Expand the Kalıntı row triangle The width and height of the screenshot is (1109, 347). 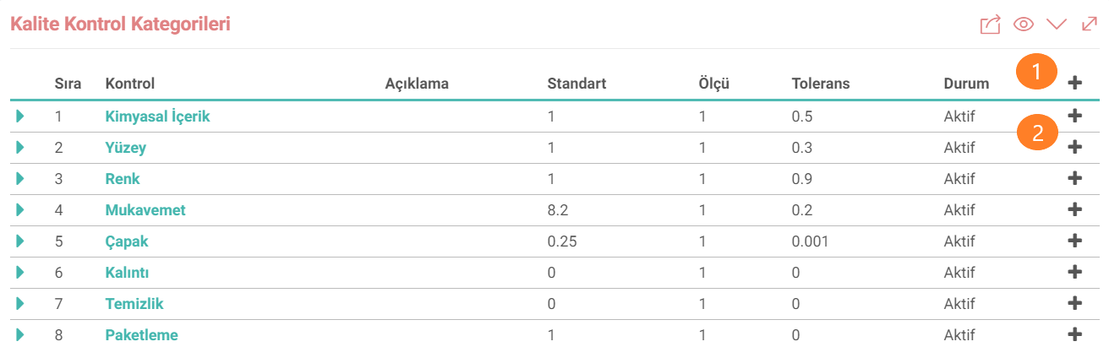[20, 273]
